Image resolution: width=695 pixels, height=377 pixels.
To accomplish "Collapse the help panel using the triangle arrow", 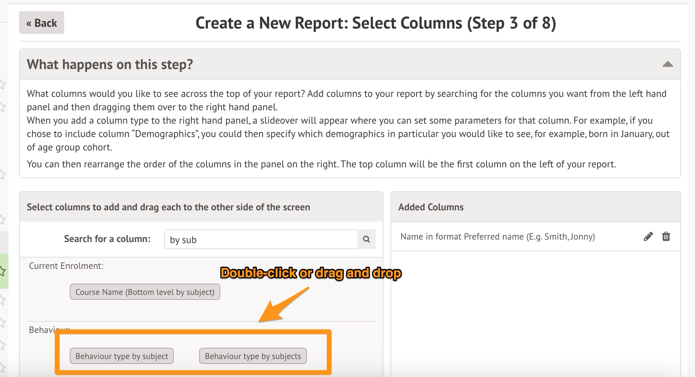I will pos(667,64).
